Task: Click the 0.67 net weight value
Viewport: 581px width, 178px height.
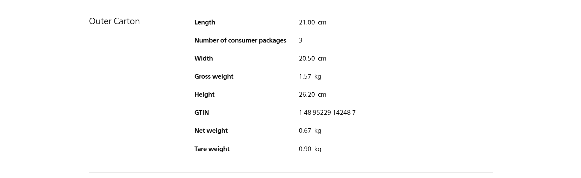Action: coord(305,131)
